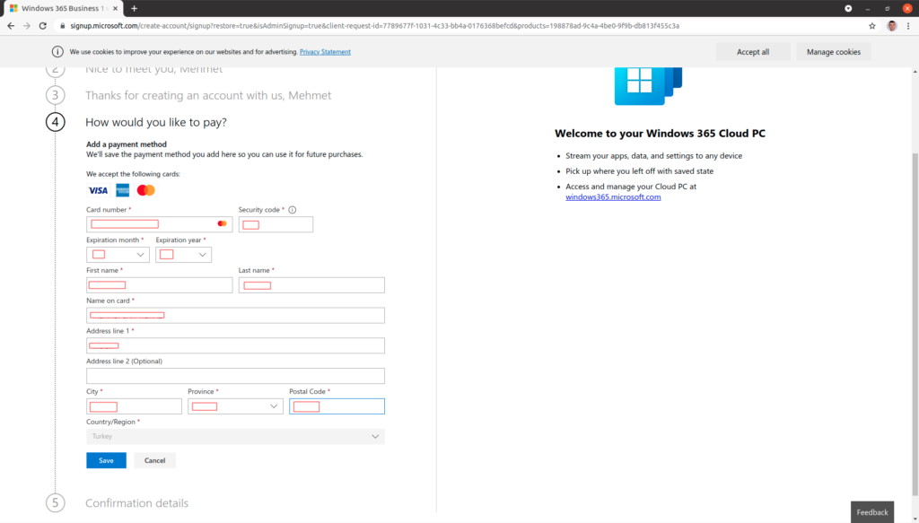Click the Address line 2 field
This screenshot has width=919, height=523.
point(236,376)
